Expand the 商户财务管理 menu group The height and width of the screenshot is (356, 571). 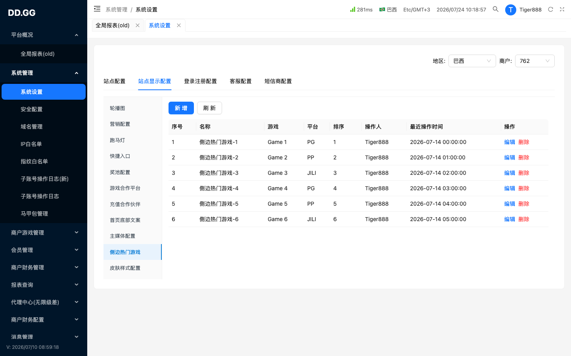[44, 267]
